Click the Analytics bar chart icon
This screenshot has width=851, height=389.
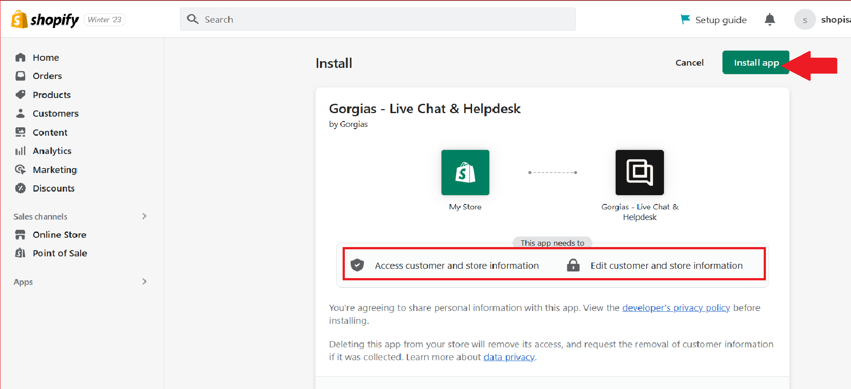tap(20, 151)
